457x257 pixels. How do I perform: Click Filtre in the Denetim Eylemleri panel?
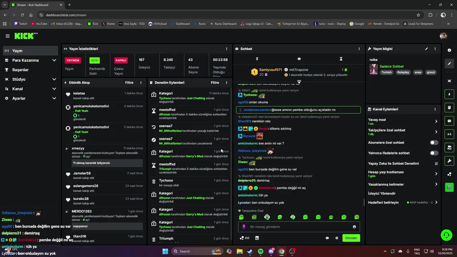point(215,82)
